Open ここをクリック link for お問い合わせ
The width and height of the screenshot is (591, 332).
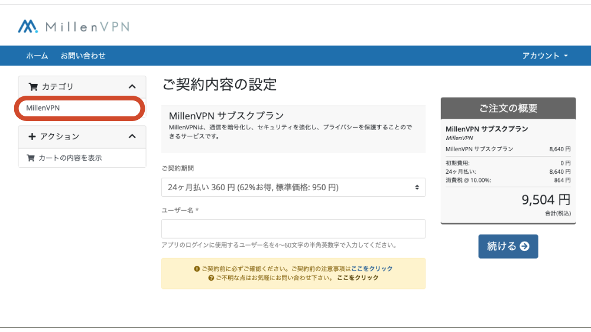point(358,278)
